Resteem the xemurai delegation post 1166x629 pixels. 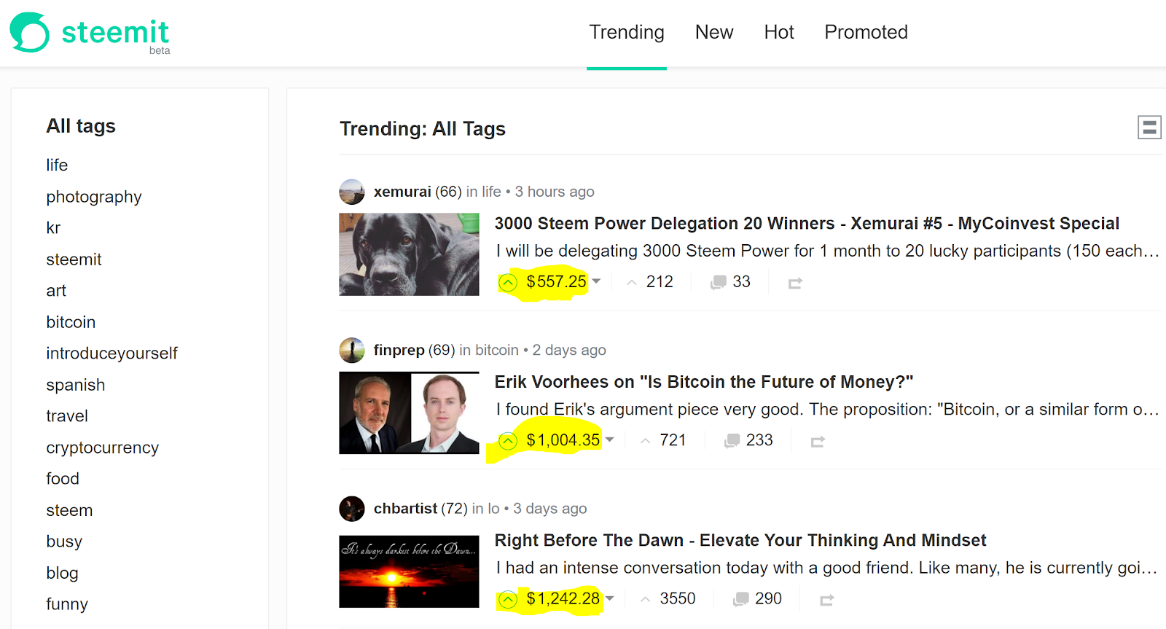(x=795, y=283)
